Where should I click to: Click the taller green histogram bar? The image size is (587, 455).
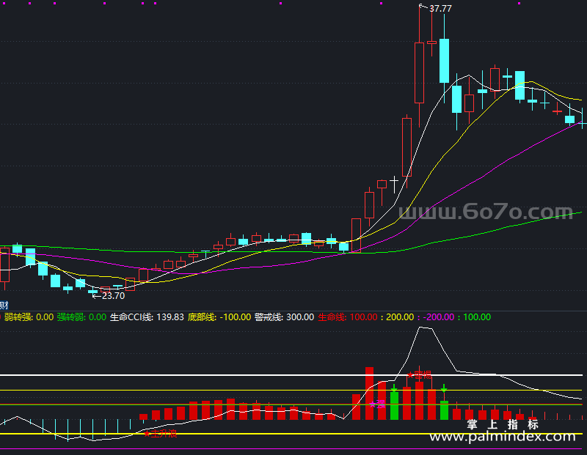click(394, 406)
